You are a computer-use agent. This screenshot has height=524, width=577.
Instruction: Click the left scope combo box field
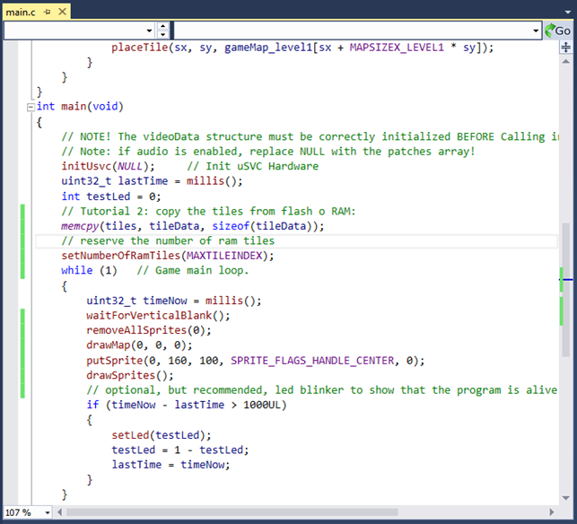click(x=79, y=31)
